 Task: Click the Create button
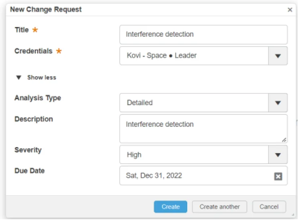pyautogui.click(x=171, y=207)
